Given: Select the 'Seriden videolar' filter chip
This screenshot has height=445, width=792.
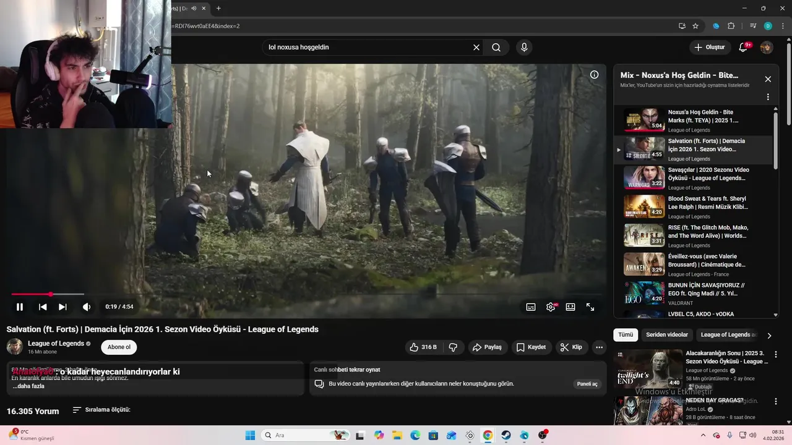Looking at the screenshot, I should [666, 334].
